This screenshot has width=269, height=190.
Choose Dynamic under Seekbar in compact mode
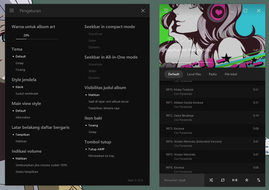tap(94, 47)
